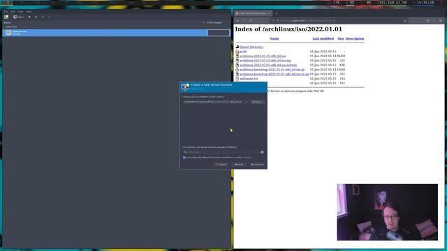Click the new virtual machine icon in virt-manager toolbar

(6, 17)
